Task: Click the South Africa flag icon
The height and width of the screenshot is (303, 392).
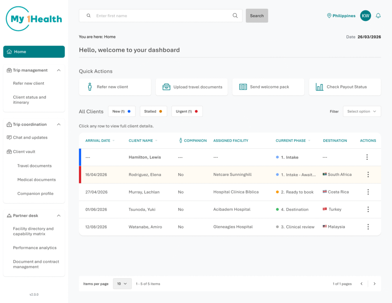Action: [325, 174]
